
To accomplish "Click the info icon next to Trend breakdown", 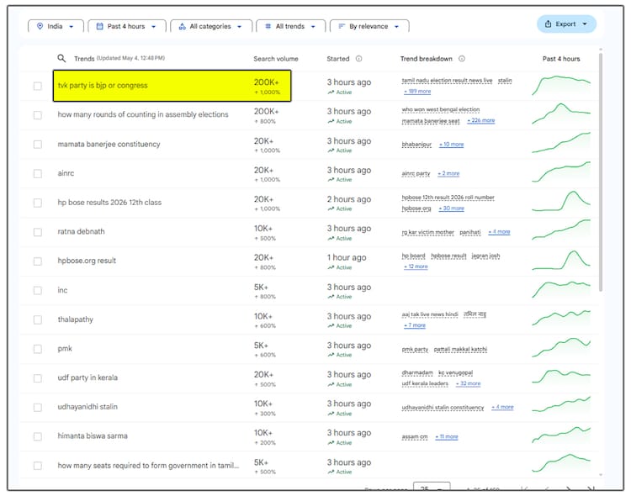I will tap(462, 59).
